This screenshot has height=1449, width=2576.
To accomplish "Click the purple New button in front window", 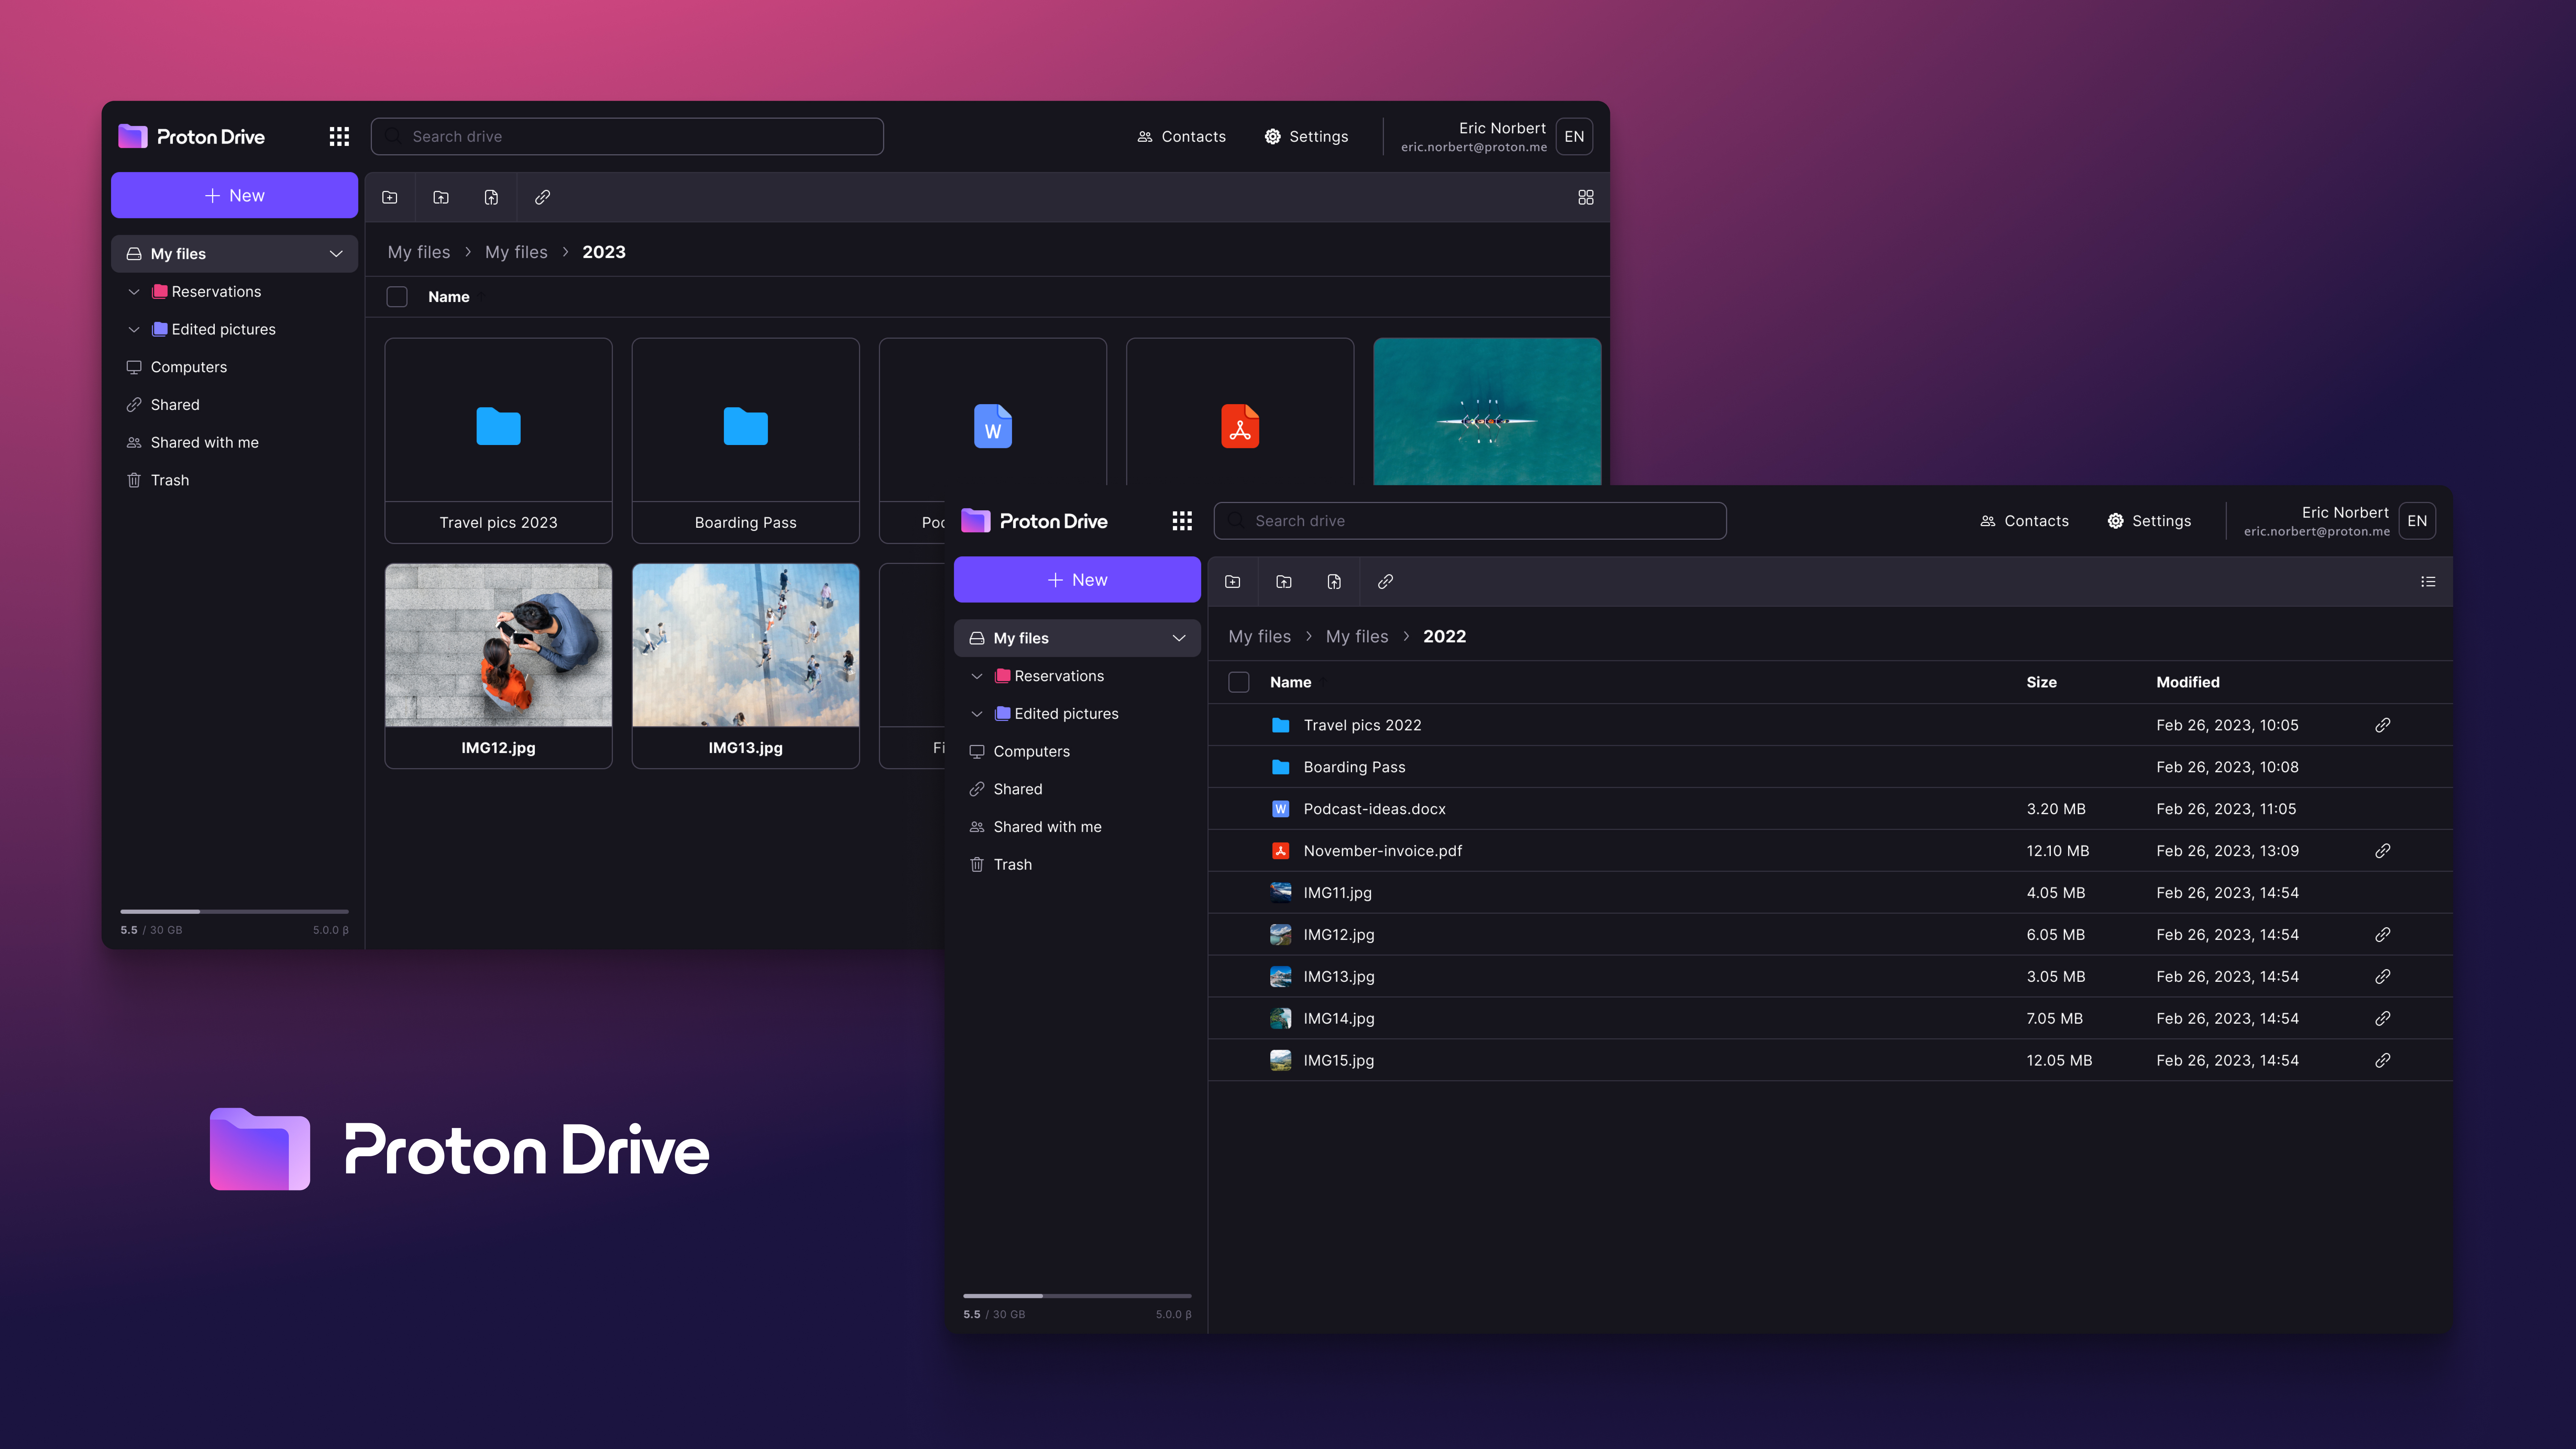I will (1077, 580).
